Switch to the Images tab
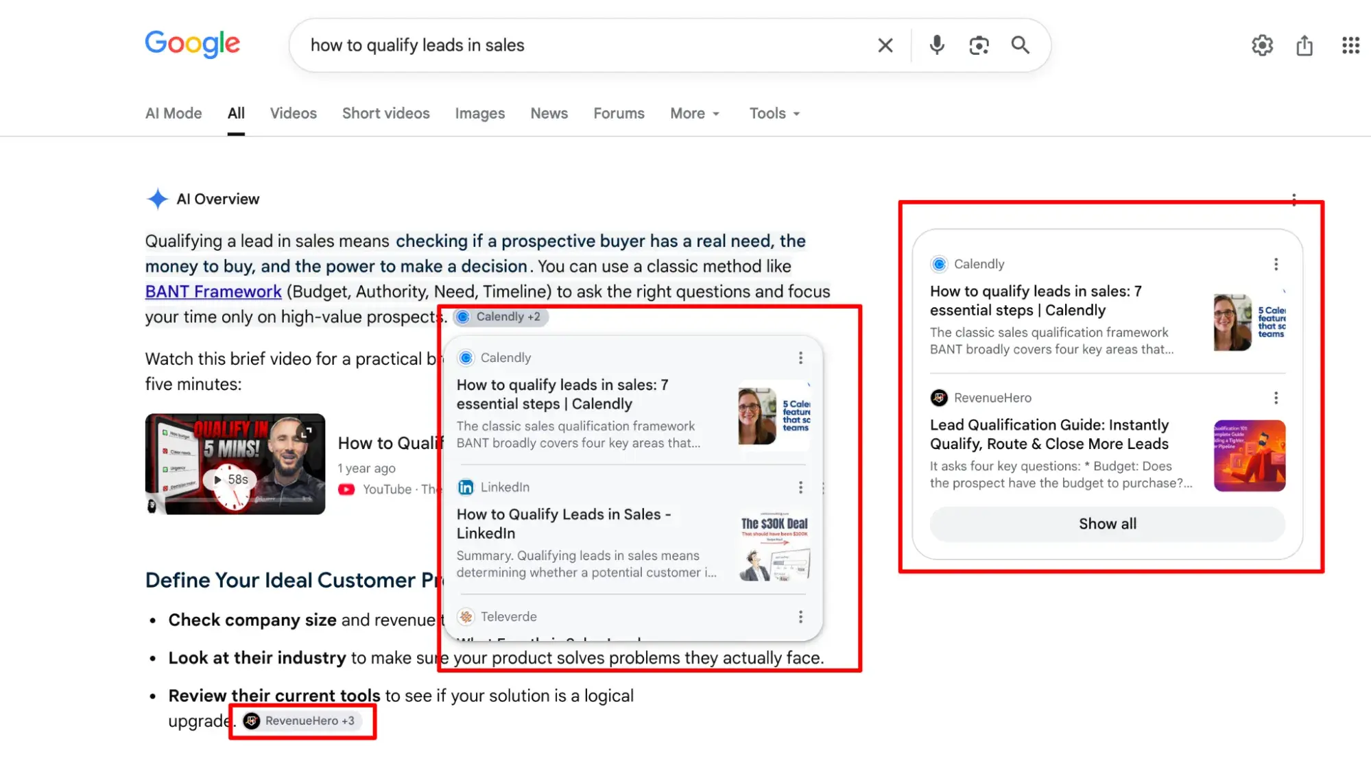The image size is (1371, 761). click(479, 113)
